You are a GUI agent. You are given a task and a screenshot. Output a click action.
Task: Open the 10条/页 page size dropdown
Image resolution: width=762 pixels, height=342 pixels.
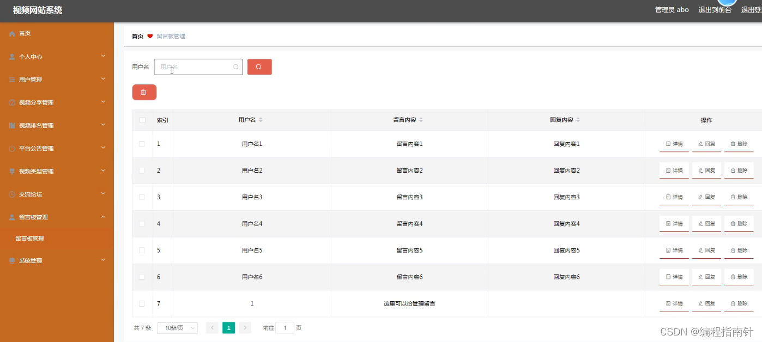[177, 328]
